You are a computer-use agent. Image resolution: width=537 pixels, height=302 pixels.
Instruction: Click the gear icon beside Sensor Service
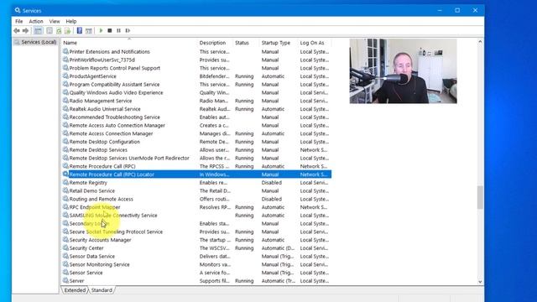tap(65, 273)
